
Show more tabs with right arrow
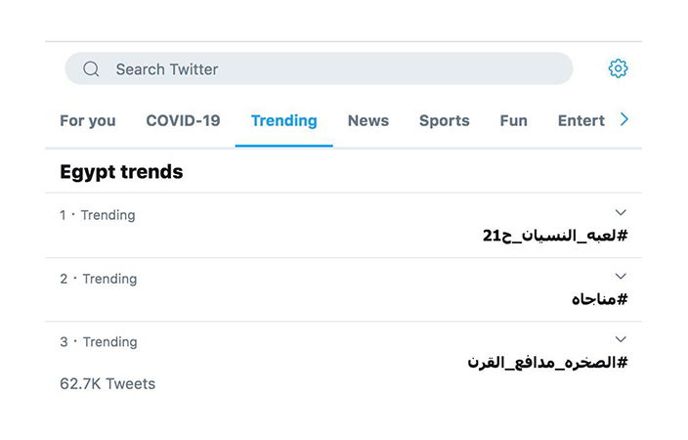tap(623, 119)
